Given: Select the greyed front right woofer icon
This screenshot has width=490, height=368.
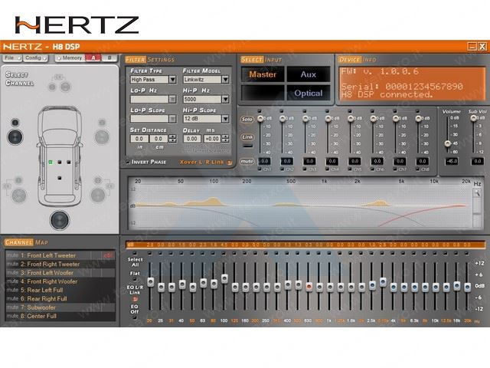Looking at the screenshot, I should pyautogui.click(x=102, y=136).
